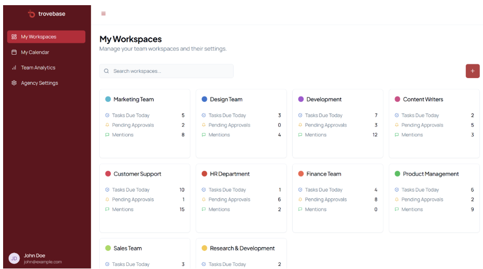Click Sales Team Tasks Due Today icon

pos(107,264)
